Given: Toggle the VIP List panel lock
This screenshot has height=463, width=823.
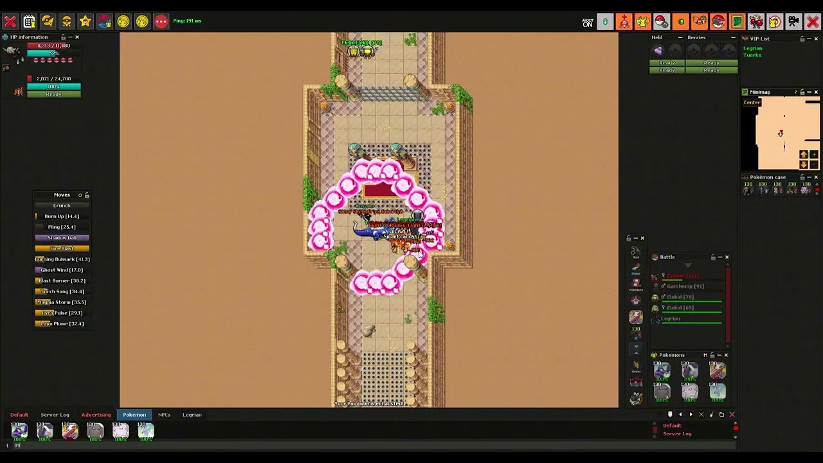Looking at the screenshot, I should coord(802,39).
